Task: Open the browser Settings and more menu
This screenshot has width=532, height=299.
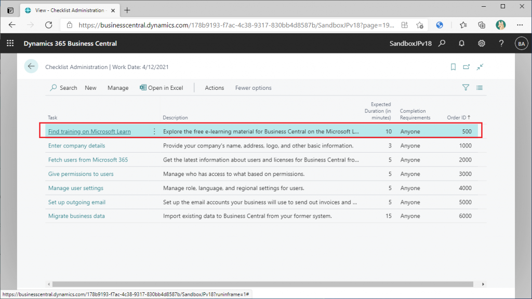Action: 520,25
